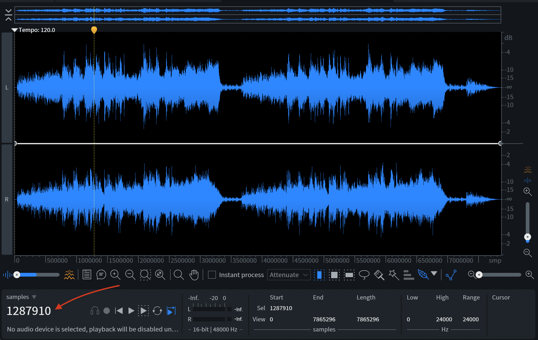
Task: Click the vertical amplitude zoom slider
Action: [528, 222]
